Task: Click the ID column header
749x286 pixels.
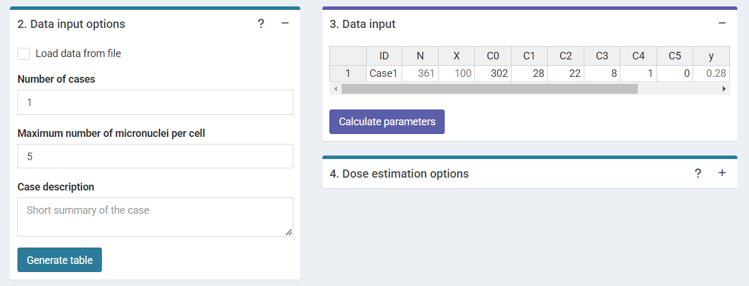Action: pos(384,56)
